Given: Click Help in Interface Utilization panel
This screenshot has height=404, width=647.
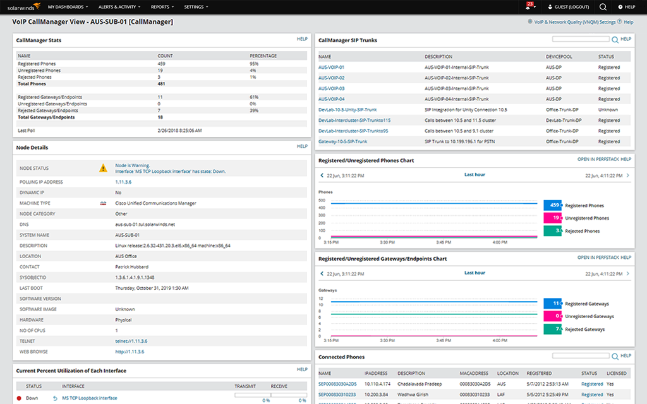Looking at the screenshot, I should coord(302,370).
